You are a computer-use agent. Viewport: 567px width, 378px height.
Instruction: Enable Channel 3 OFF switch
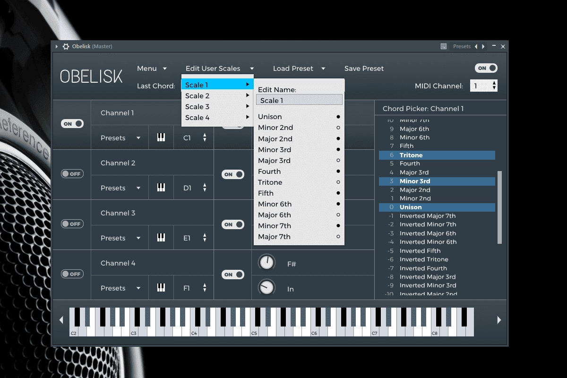pos(72,224)
